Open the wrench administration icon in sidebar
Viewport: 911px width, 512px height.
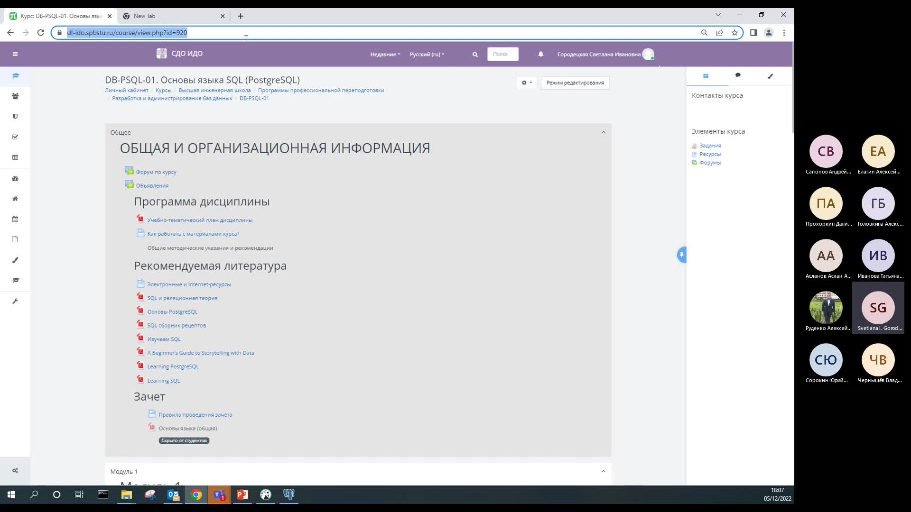click(x=15, y=301)
